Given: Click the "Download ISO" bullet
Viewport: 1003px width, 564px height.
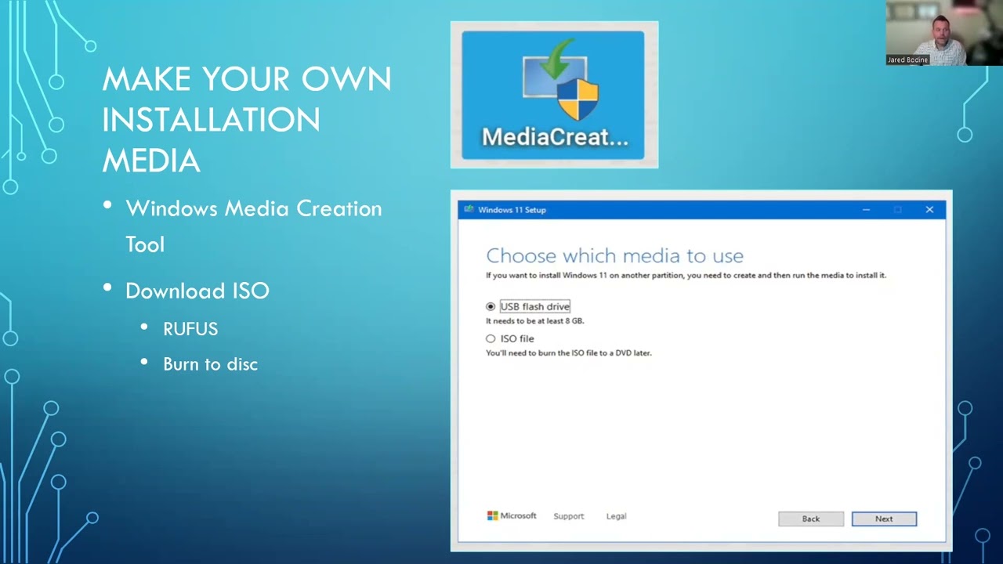Looking at the screenshot, I should click(x=197, y=291).
